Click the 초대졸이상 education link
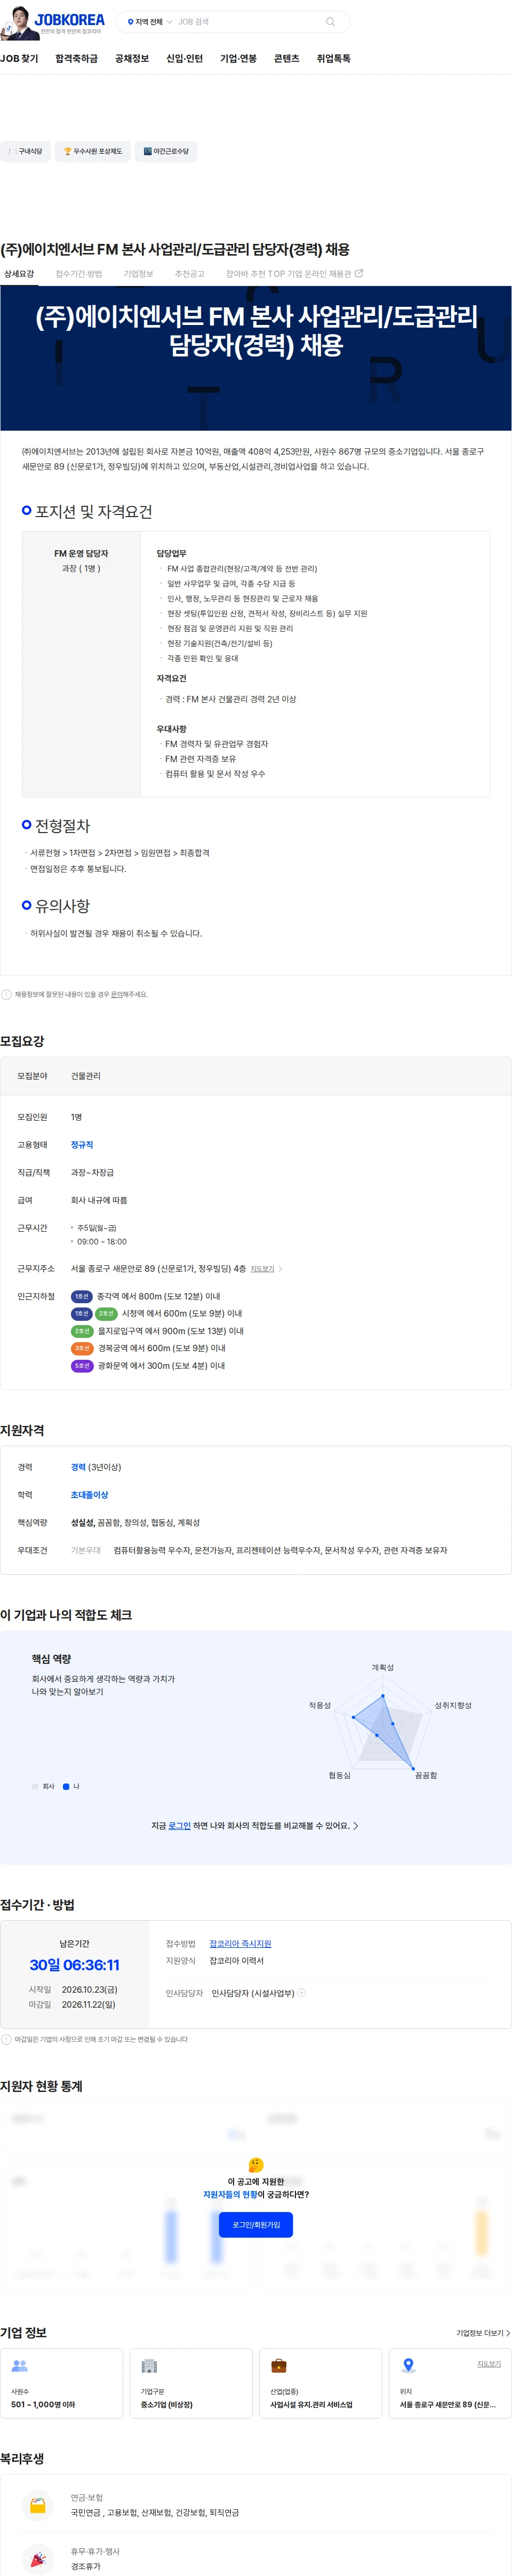Image resolution: width=512 pixels, height=2576 pixels. tap(89, 1494)
